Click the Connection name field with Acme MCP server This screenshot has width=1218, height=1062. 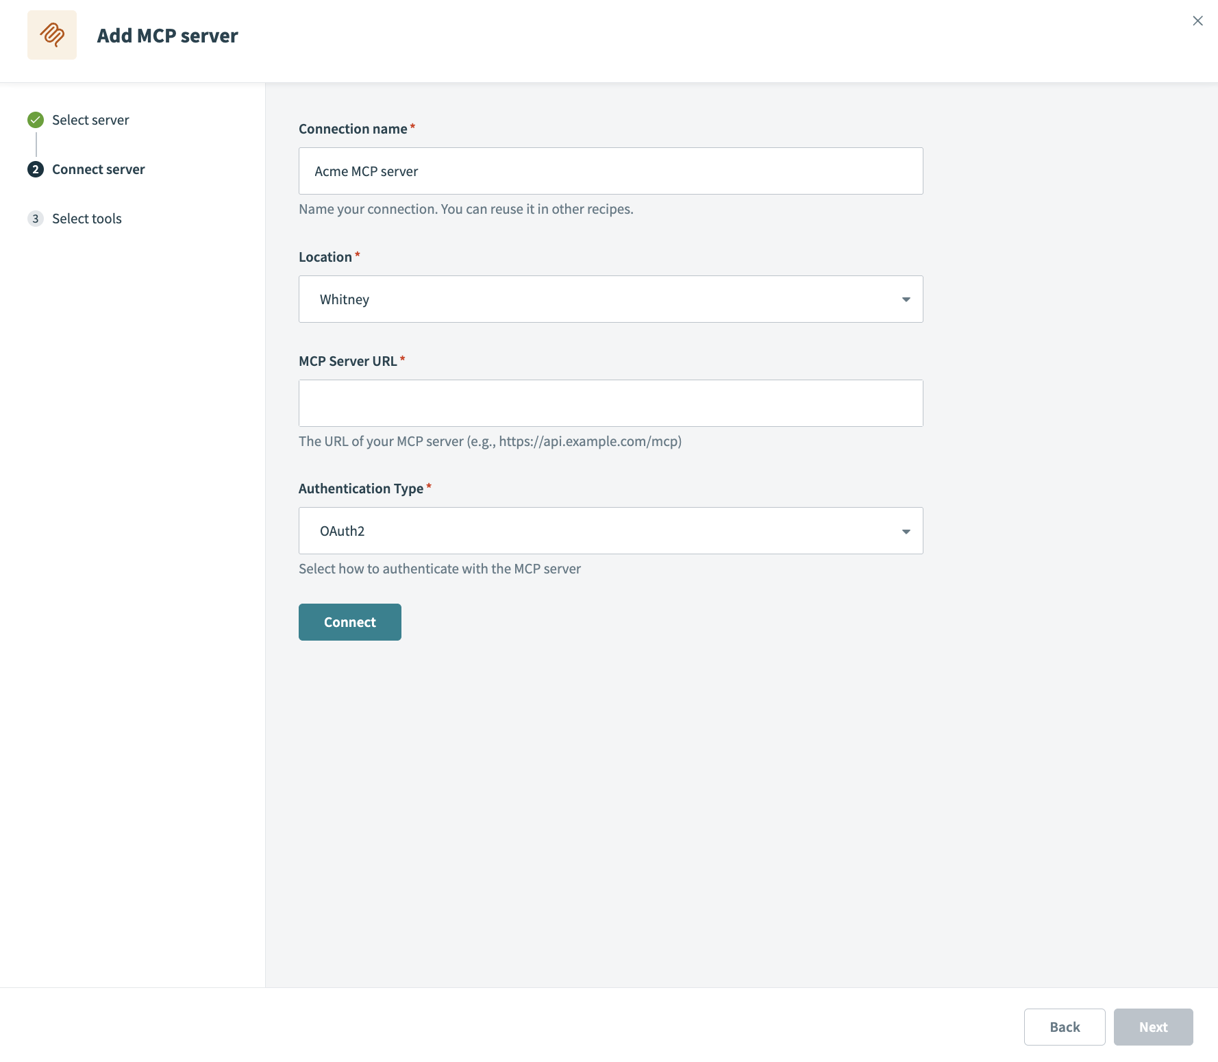610,171
